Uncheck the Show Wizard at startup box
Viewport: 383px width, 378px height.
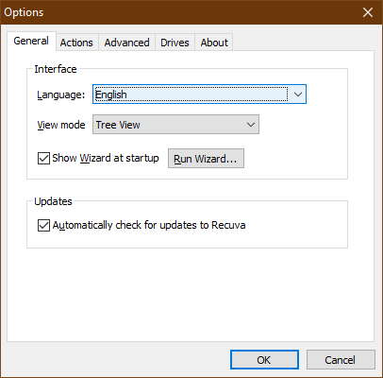coord(43,158)
